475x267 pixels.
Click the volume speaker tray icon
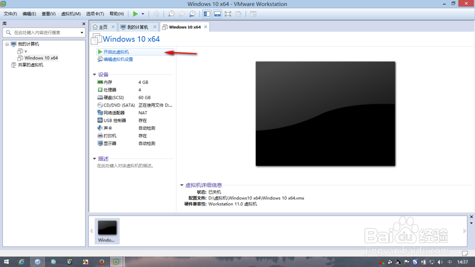coord(440,262)
